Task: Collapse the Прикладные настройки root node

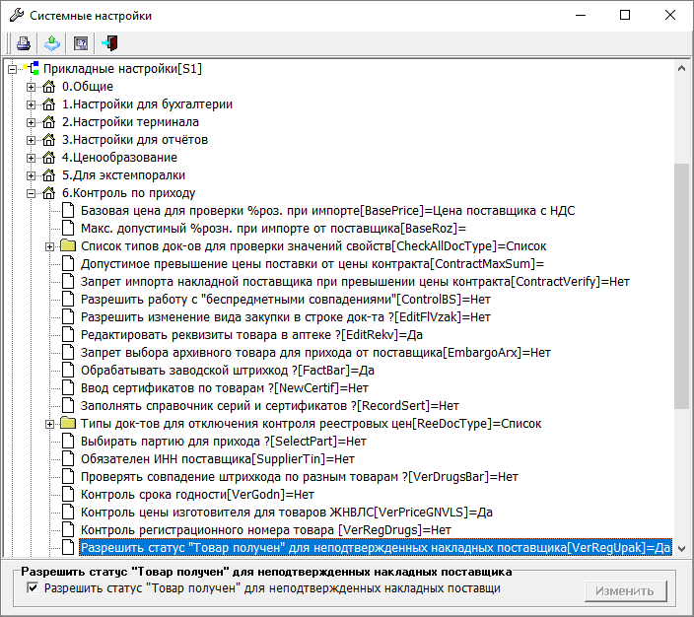Action: [x=13, y=69]
